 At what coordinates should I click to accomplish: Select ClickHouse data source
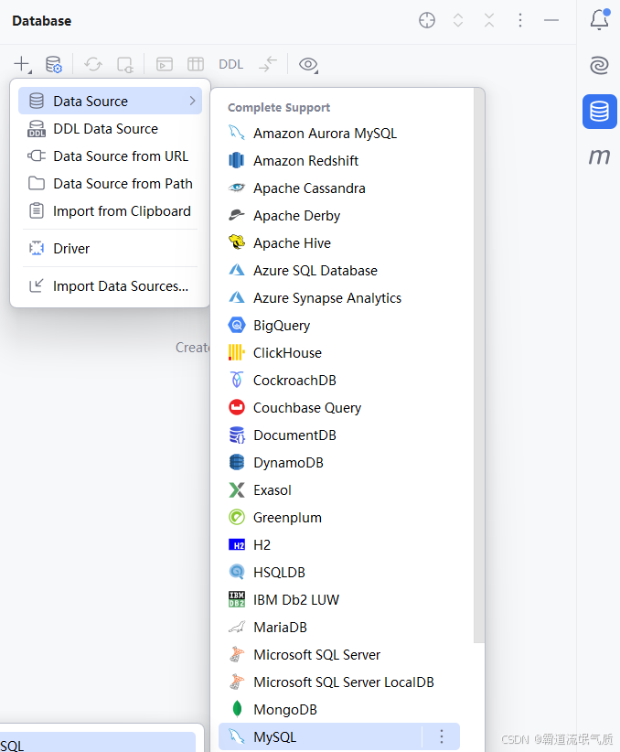[339, 353]
